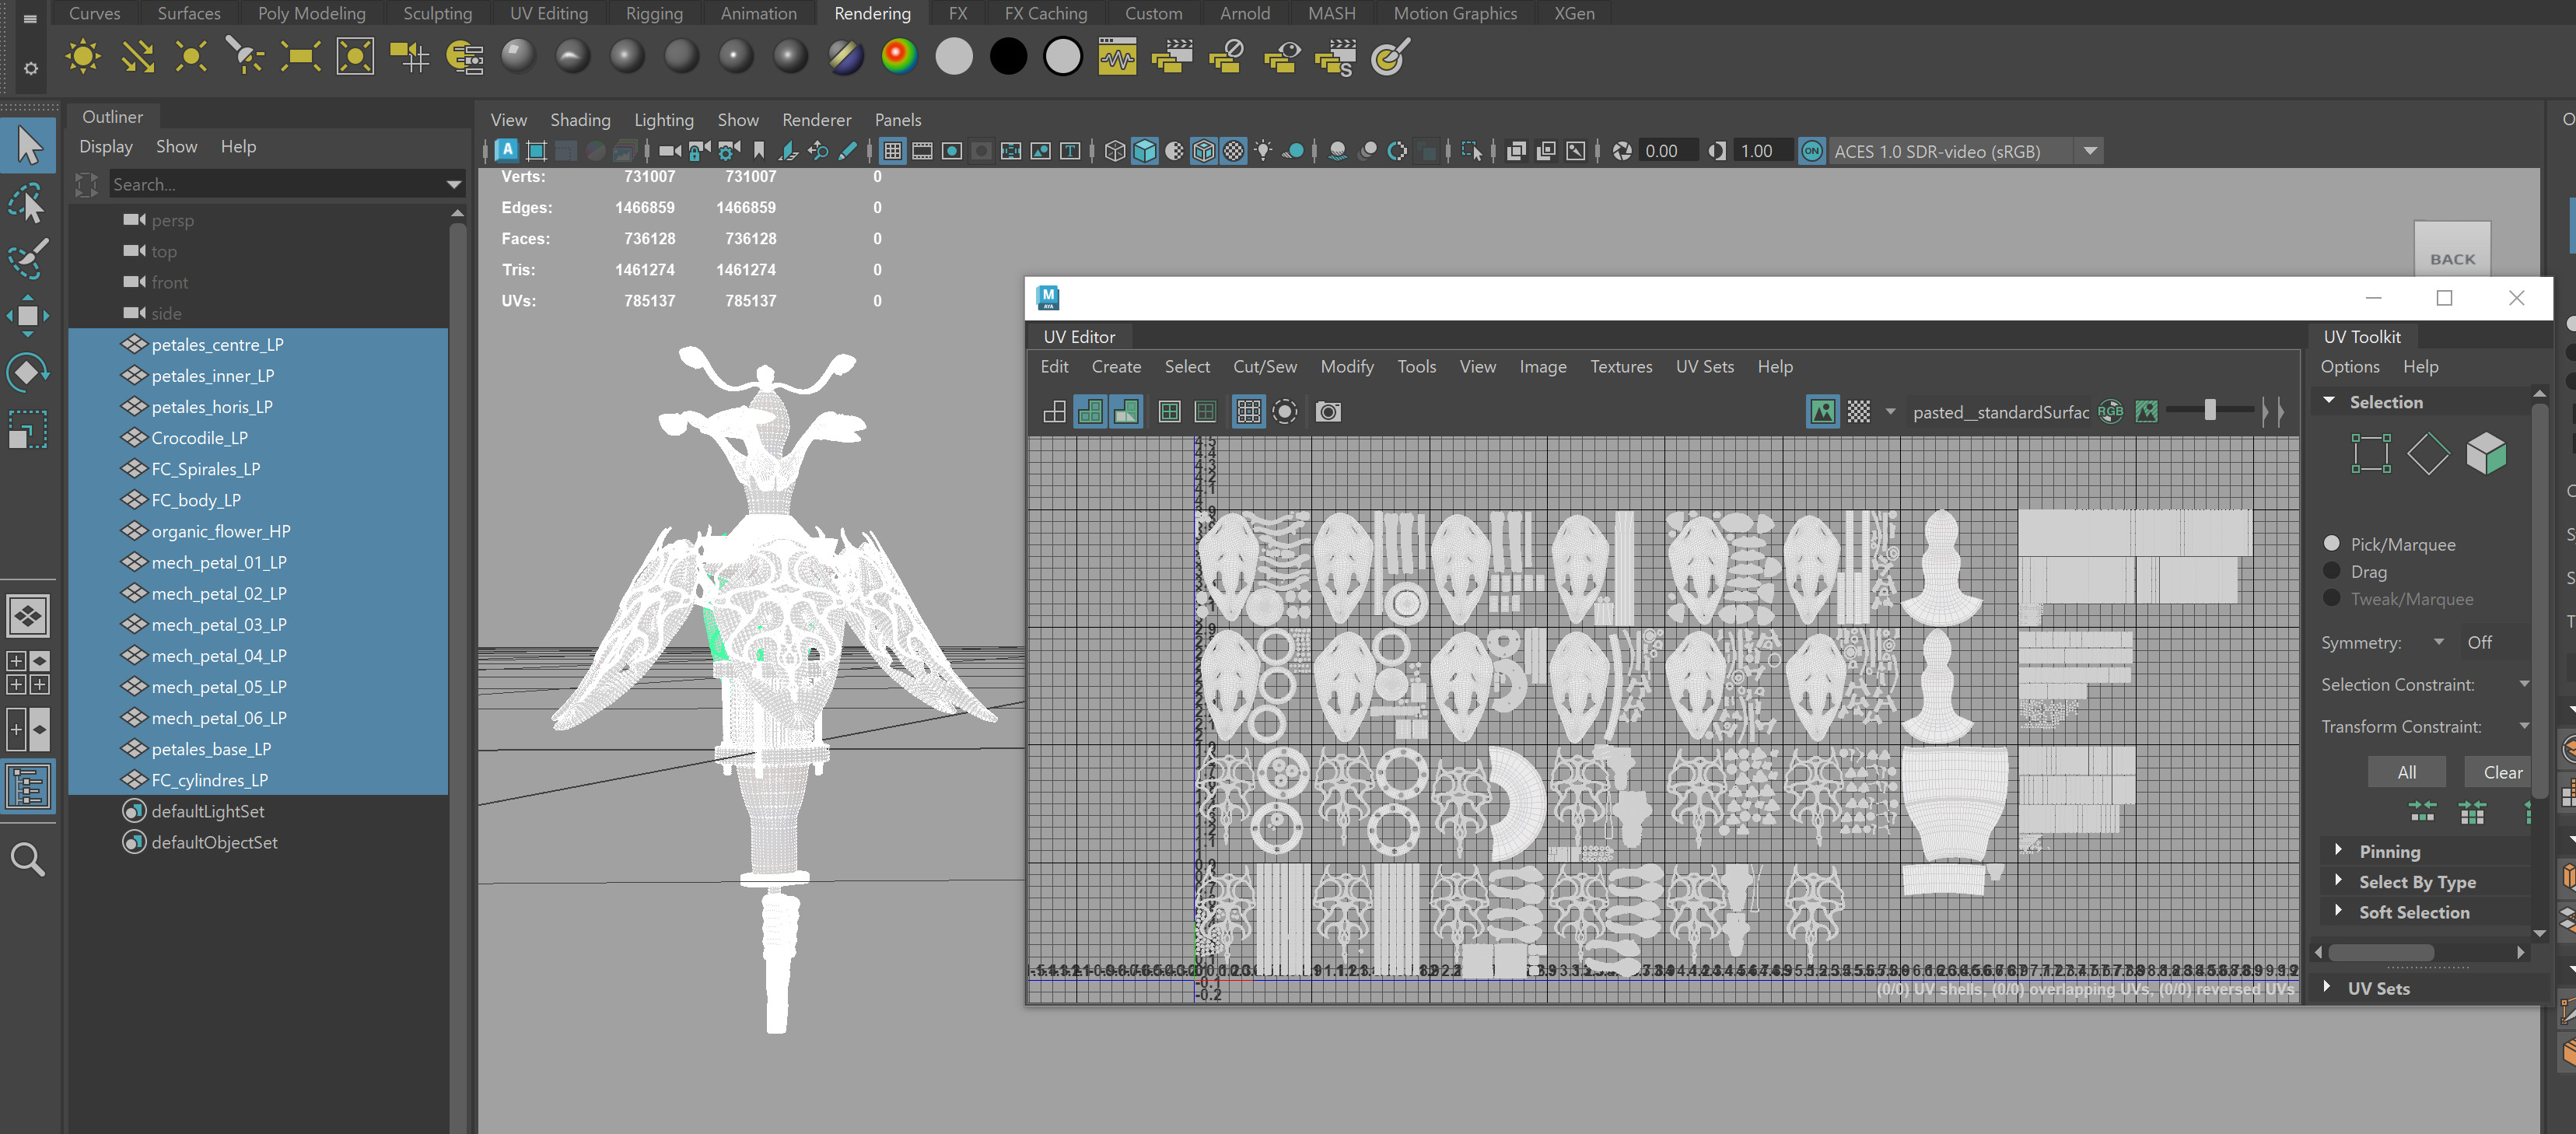Take UV snapshot with camera icon
This screenshot has width=2576, height=1134.
click(1328, 412)
